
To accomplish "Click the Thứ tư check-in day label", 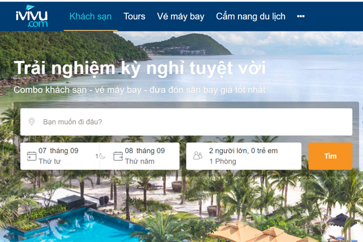I will (x=50, y=161).
